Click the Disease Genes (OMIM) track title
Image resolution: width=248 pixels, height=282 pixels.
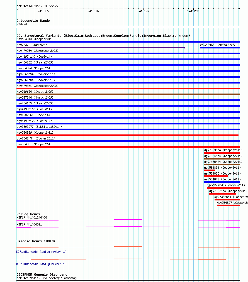click(x=36, y=241)
